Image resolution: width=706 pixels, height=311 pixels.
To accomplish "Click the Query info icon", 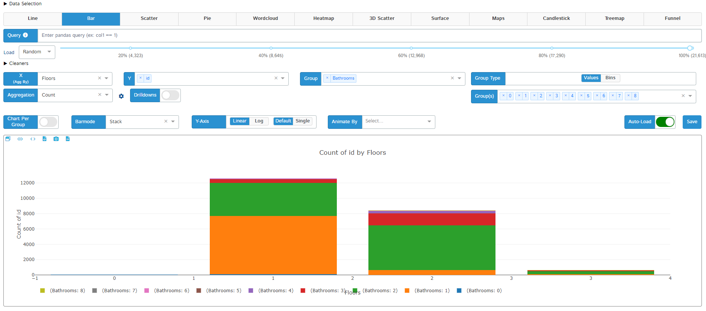I will (26, 35).
